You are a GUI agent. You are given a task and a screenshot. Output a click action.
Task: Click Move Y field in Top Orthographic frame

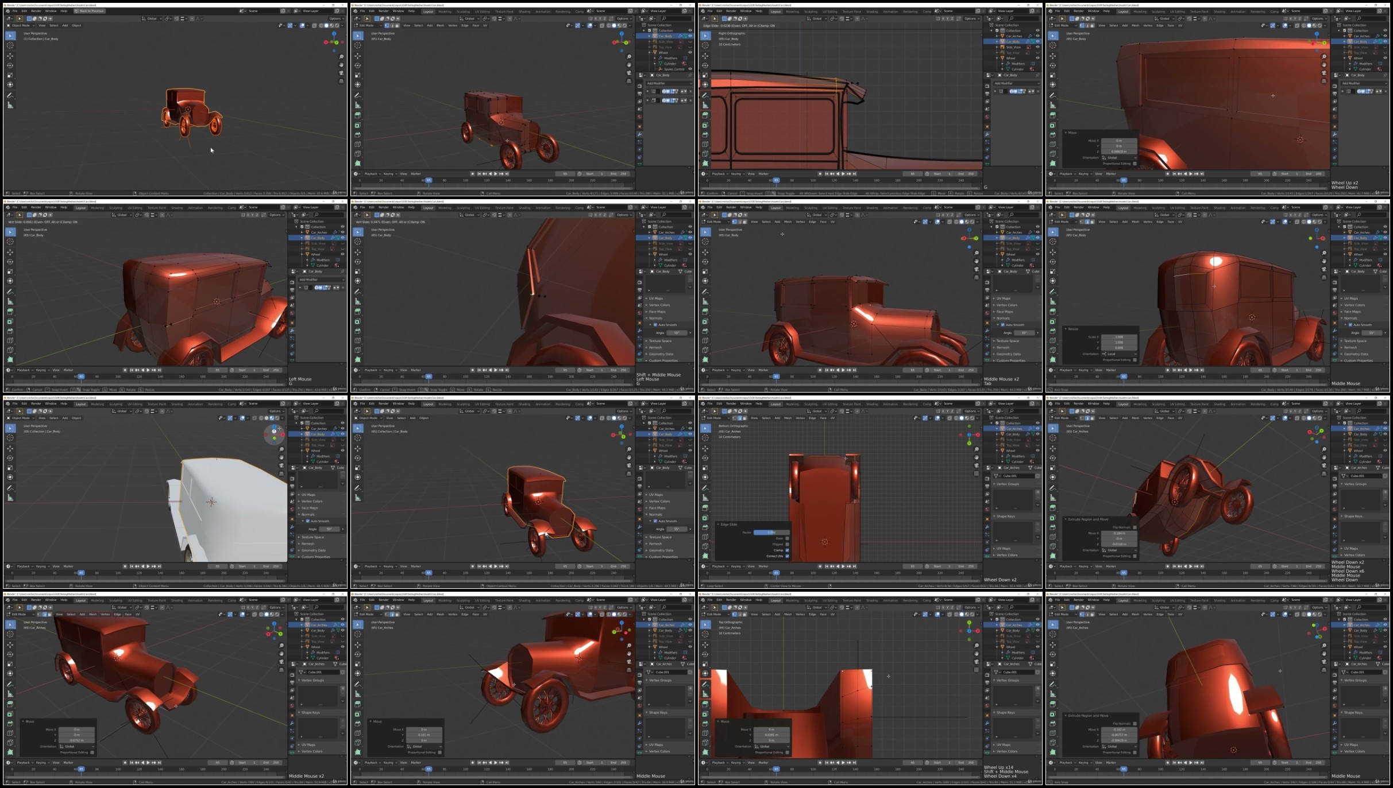pos(772,735)
